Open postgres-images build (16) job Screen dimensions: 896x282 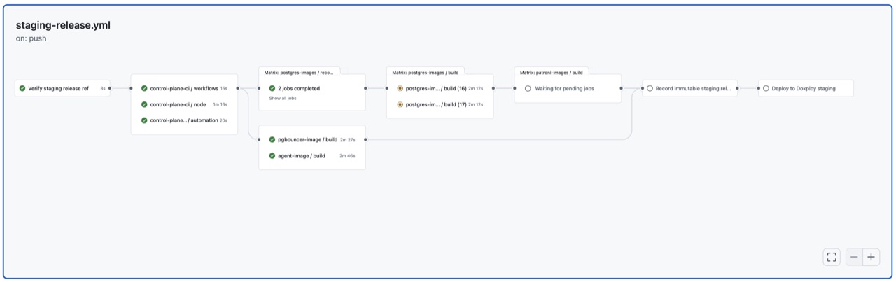[440, 89]
